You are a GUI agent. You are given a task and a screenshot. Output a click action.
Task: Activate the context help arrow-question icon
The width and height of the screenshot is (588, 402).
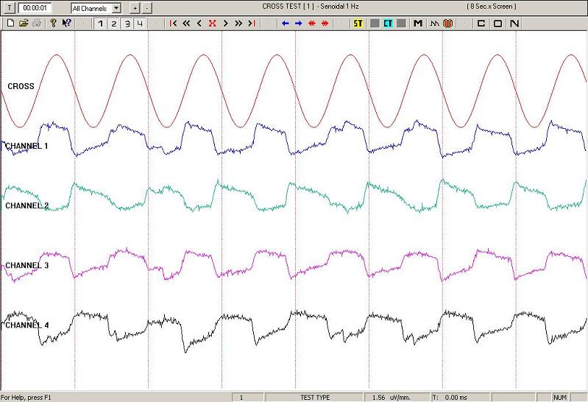(67, 24)
